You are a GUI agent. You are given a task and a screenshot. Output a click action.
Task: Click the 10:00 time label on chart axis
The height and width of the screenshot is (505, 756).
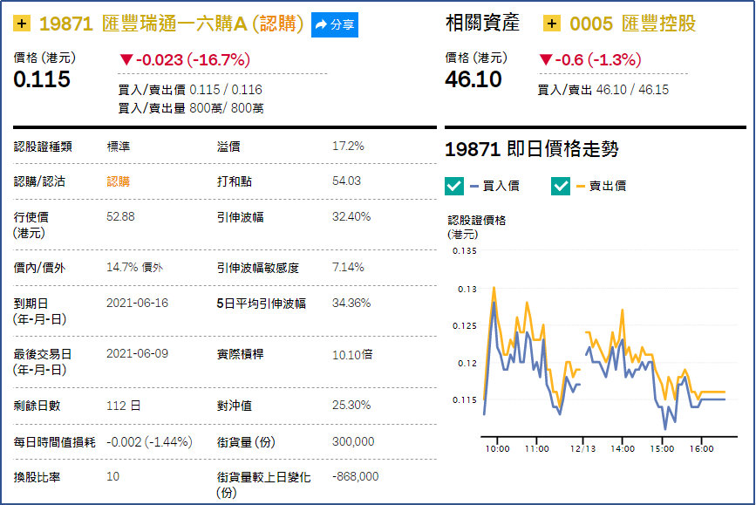(497, 449)
